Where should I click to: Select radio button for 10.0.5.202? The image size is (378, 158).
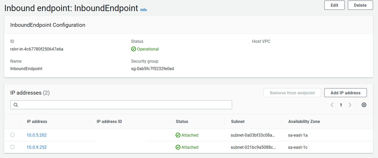tap(12, 135)
